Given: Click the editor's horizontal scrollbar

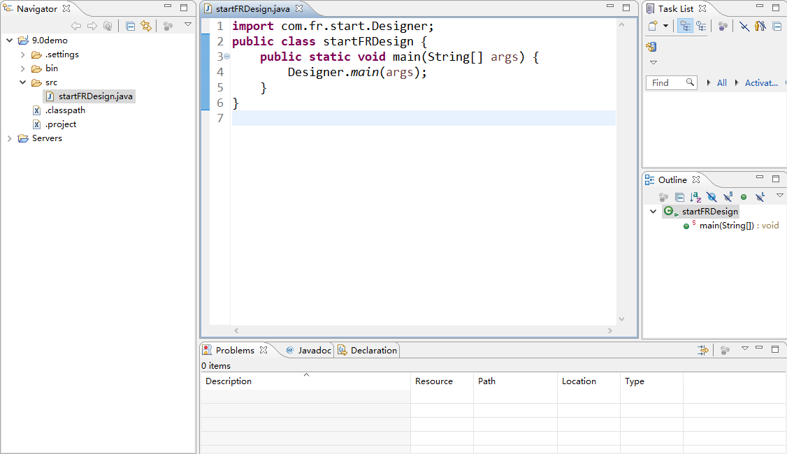Looking at the screenshot, I should coord(423,330).
